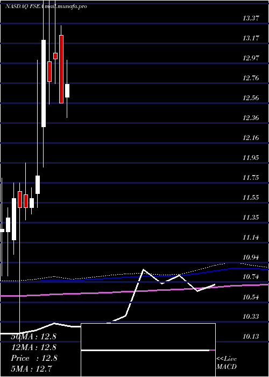Image resolution: width=269 pixels, height=377 pixels.
Task: Click the 12MA : 12.8 readout
Action: (x=33, y=347)
